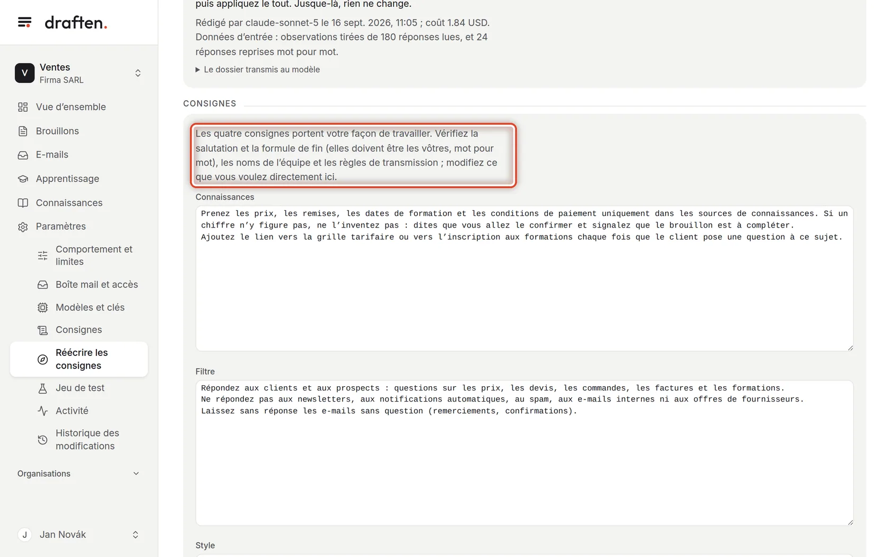Click the 'Rédigé par claude-sonnet-5' line

click(343, 23)
